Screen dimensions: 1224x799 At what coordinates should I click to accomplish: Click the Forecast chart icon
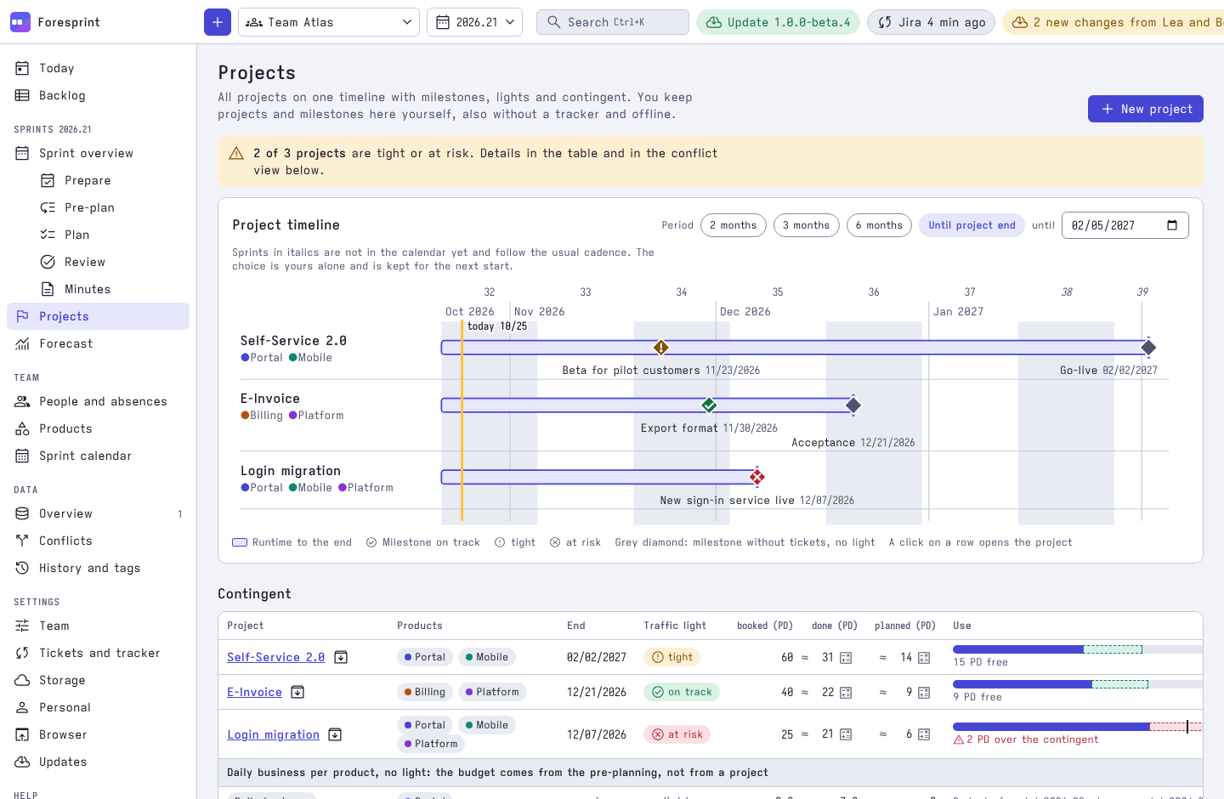click(x=22, y=343)
